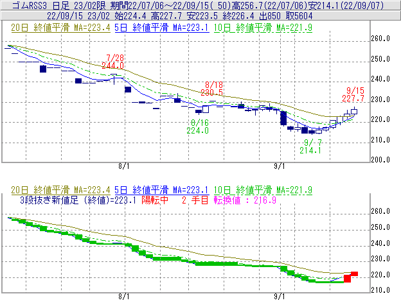Click the large dark candlestick just after 9/1
This screenshot has width=401, height=305.
click(283, 118)
